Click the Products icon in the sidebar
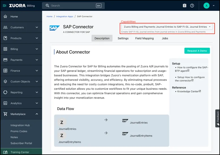220x155 pixels. 5,38
